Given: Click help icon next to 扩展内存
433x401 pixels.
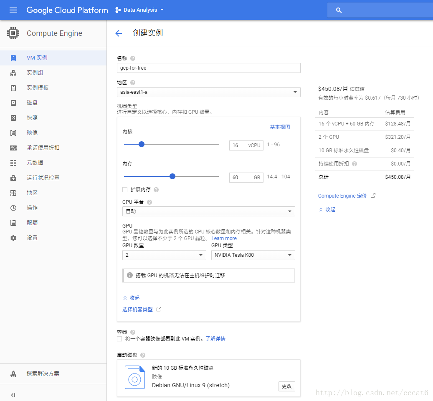Looking at the screenshot, I should pyautogui.click(x=156, y=190).
